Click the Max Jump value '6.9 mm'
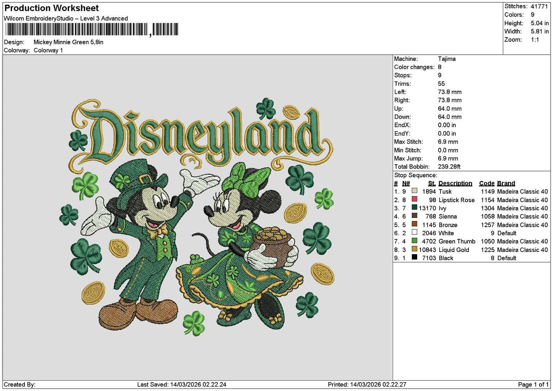The width and height of the screenshot is (553, 391). [x=448, y=158]
